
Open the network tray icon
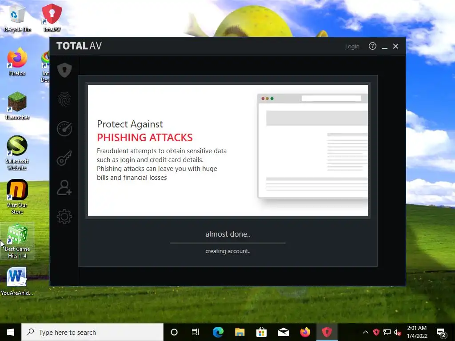[387, 332]
